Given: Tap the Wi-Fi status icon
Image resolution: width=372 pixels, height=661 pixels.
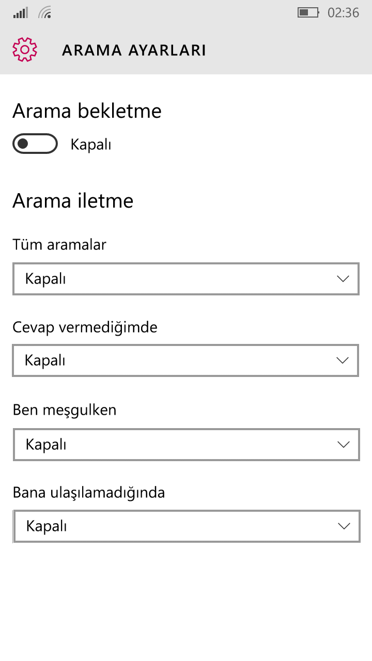Looking at the screenshot, I should click(45, 13).
